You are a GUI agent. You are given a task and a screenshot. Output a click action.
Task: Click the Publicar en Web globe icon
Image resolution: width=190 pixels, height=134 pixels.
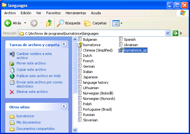tap(12, 76)
